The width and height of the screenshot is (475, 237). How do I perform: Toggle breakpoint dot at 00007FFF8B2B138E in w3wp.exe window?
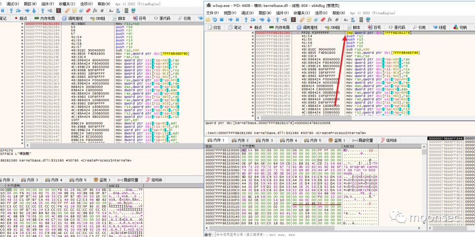coord(252,49)
